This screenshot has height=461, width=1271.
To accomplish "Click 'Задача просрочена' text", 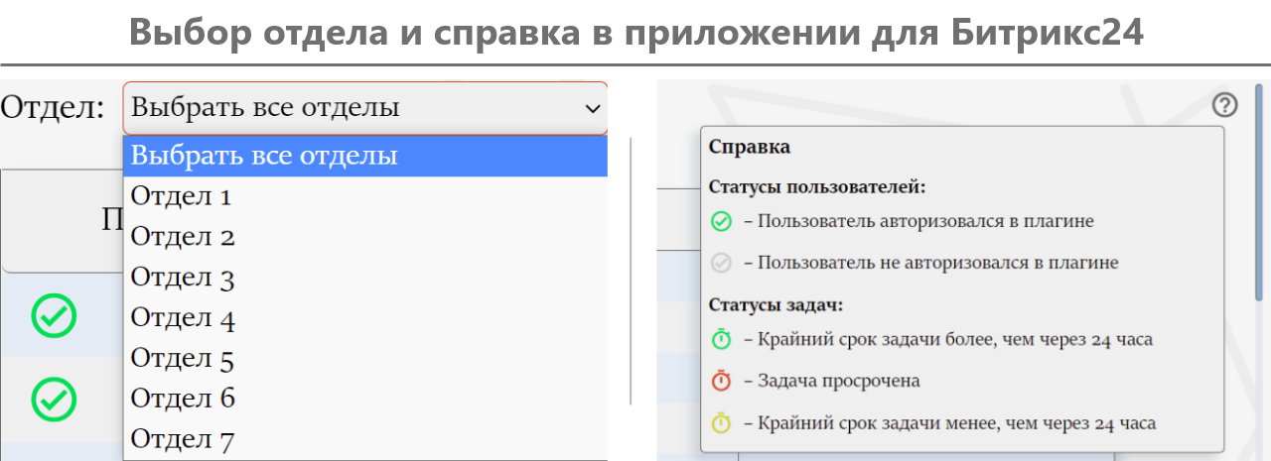I will tap(839, 381).
